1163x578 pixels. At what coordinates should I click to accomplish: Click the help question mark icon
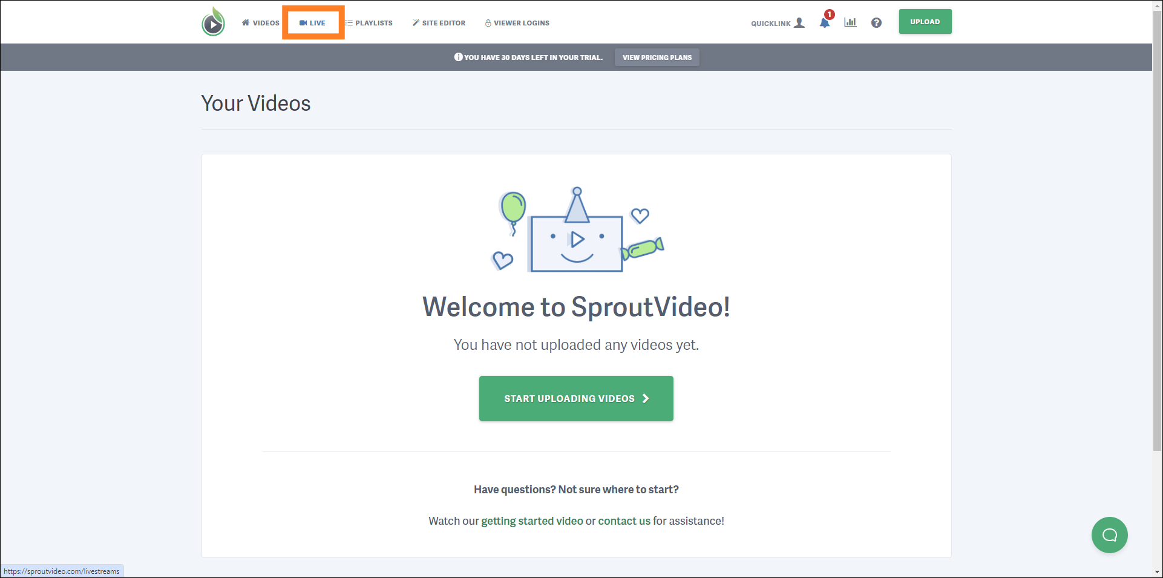tap(876, 22)
